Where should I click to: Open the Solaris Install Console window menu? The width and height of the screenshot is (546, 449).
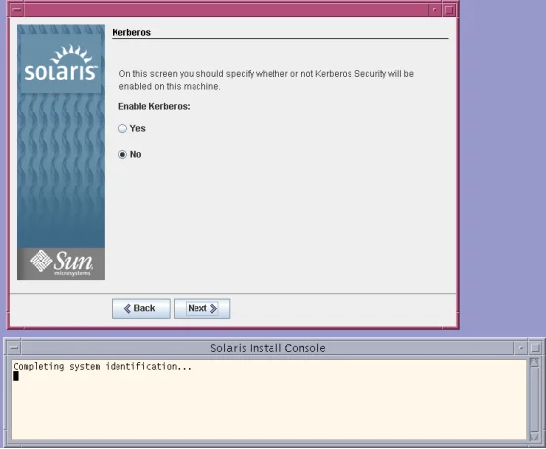(x=14, y=348)
